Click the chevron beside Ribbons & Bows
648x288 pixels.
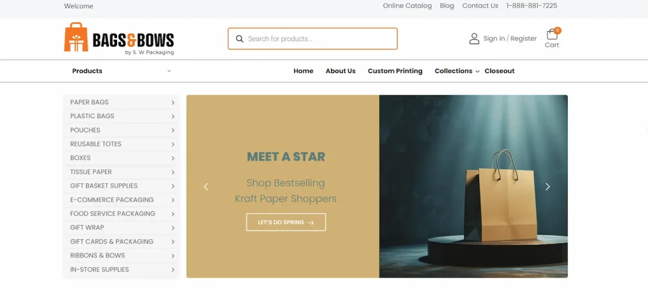[173, 256]
